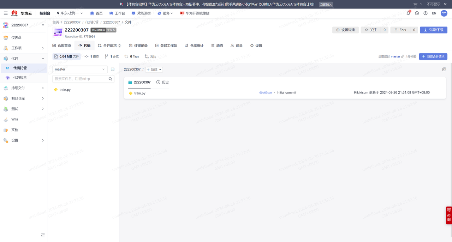Go to 首页 in top navigation

point(96,13)
